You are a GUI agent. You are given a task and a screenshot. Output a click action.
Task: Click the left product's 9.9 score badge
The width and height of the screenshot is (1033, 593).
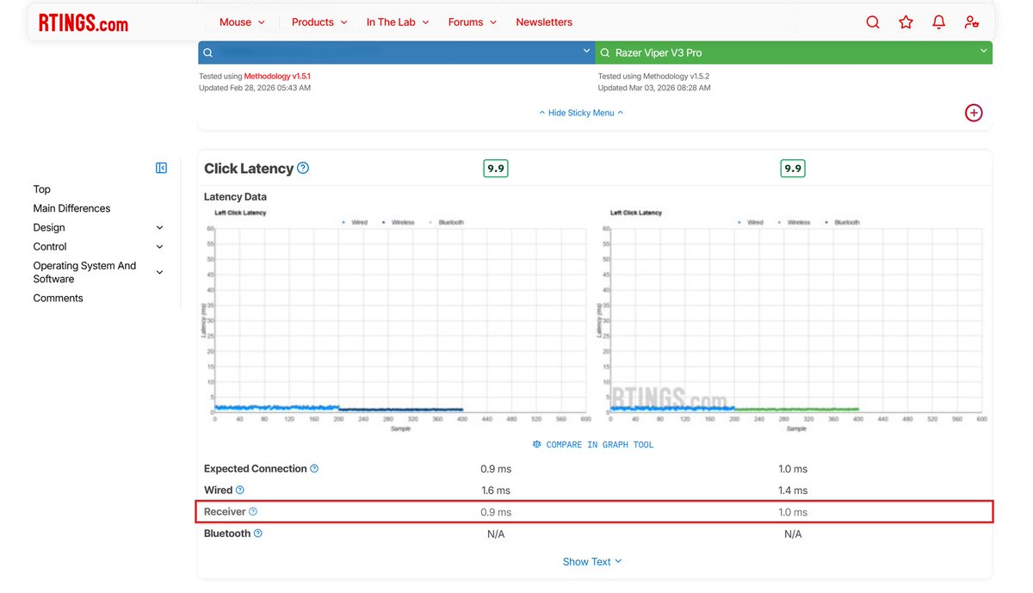[x=496, y=169]
